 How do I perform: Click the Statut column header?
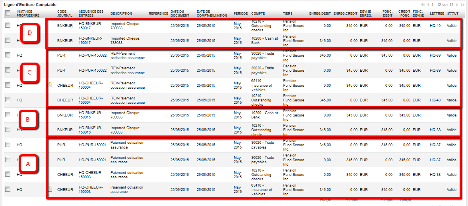(x=452, y=13)
